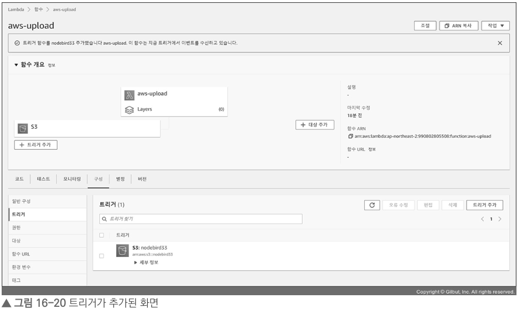Go to the next page of triggers

pos(500,219)
